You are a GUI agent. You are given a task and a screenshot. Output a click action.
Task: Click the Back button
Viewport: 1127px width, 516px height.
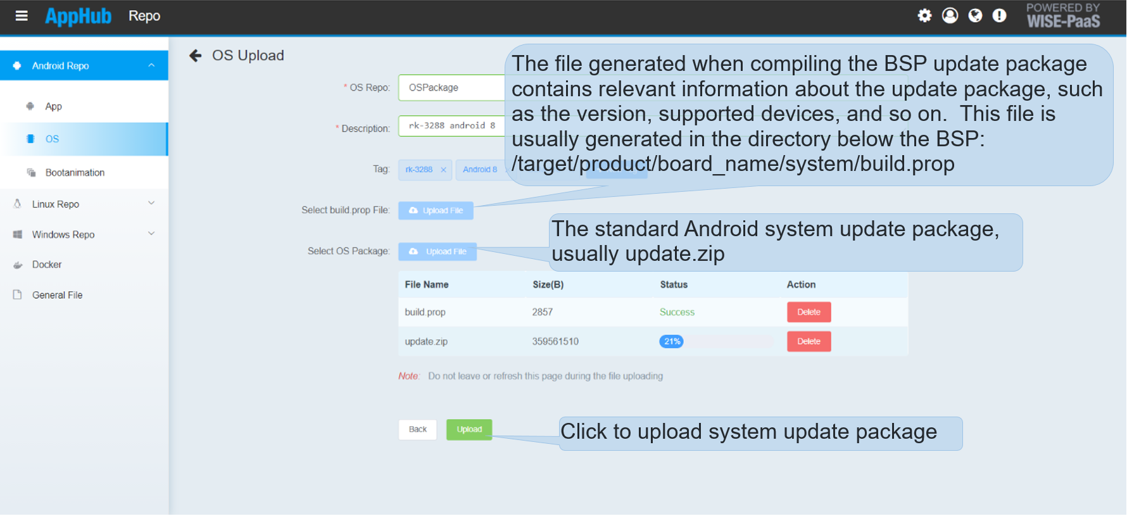[417, 429]
